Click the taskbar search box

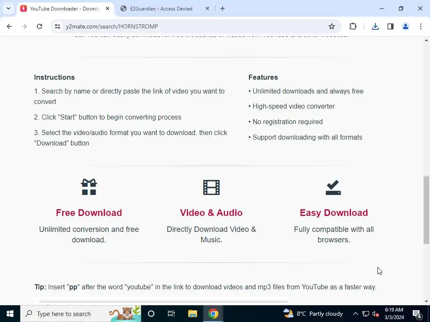coord(81,314)
